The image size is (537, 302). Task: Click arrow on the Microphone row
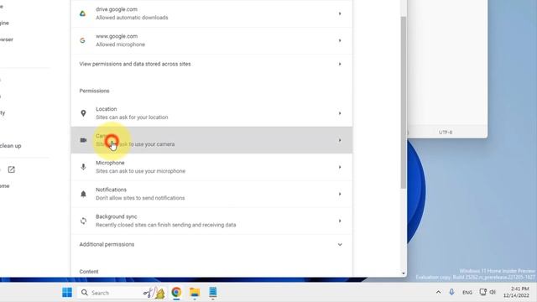[340, 167]
